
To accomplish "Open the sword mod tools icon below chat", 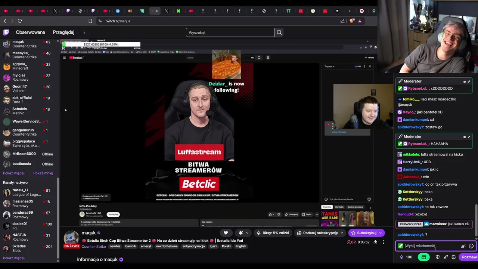I will (446, 257).
